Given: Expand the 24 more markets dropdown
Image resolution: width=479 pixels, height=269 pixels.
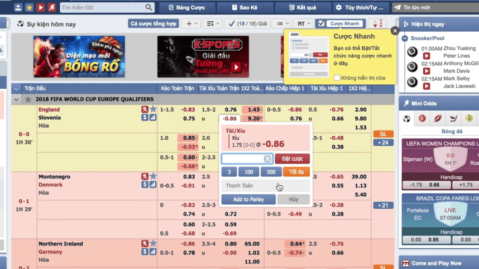Looking at the screenshot, I should tap(383, 143).
